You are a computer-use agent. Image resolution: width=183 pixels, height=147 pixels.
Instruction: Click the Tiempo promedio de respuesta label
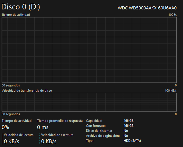coord(60,121)
